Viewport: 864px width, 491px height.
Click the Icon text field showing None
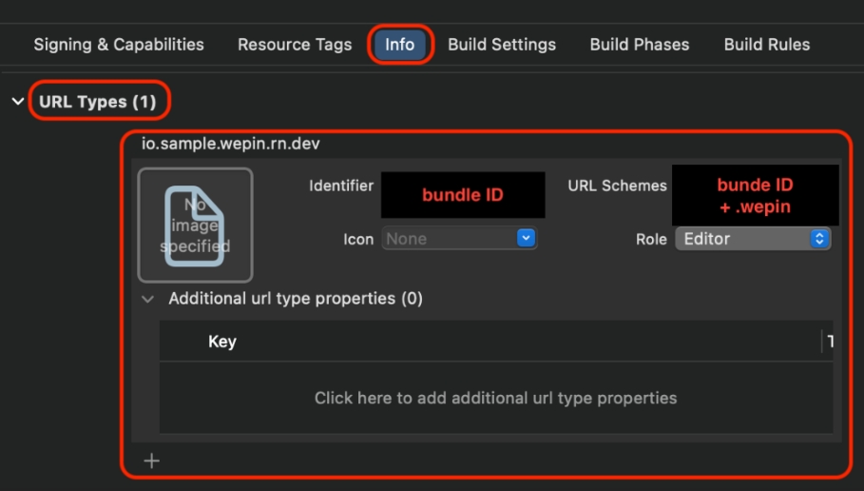click(449, 239)
